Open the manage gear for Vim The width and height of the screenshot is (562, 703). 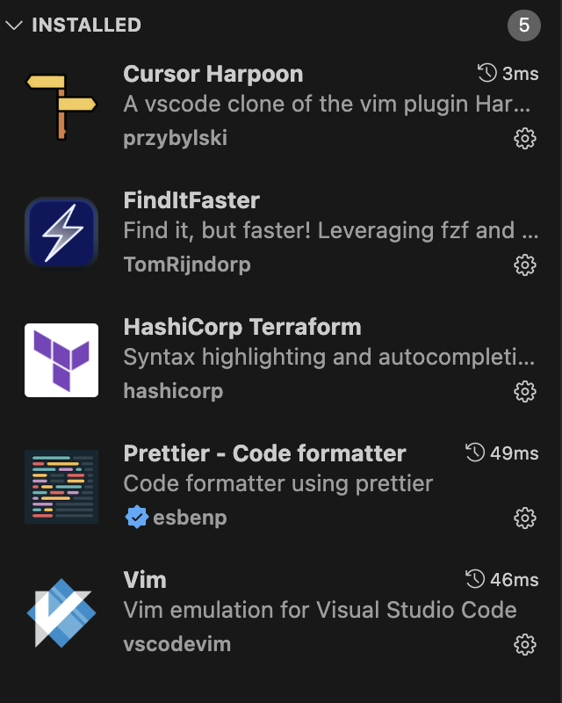point(525,644)
